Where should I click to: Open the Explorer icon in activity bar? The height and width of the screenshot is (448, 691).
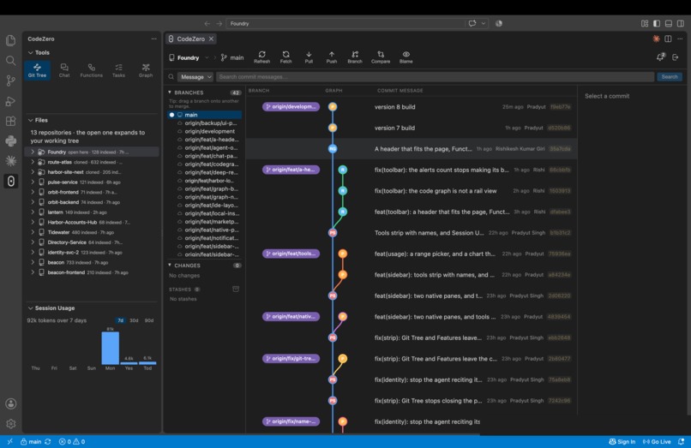coord(10,40)
